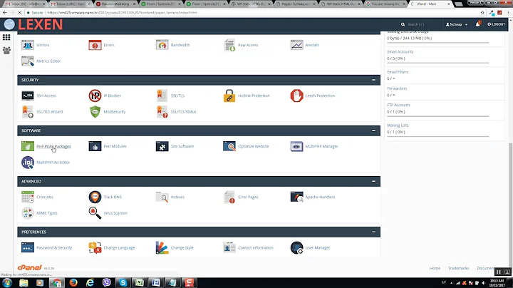
Task: Open the ModSecurity shield icon
Action: click(x=95, y=112)
